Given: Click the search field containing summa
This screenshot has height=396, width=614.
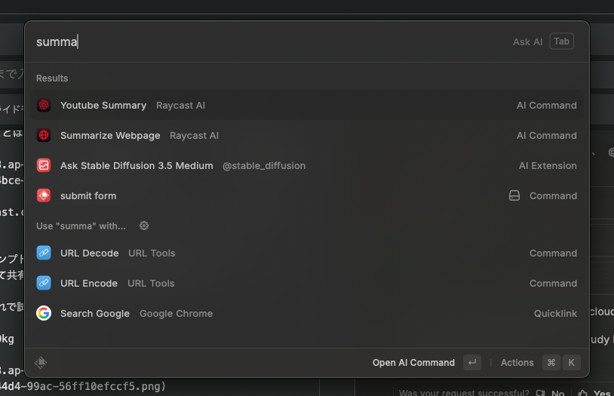Looking at the screenshot, I should tap(270, 41).
